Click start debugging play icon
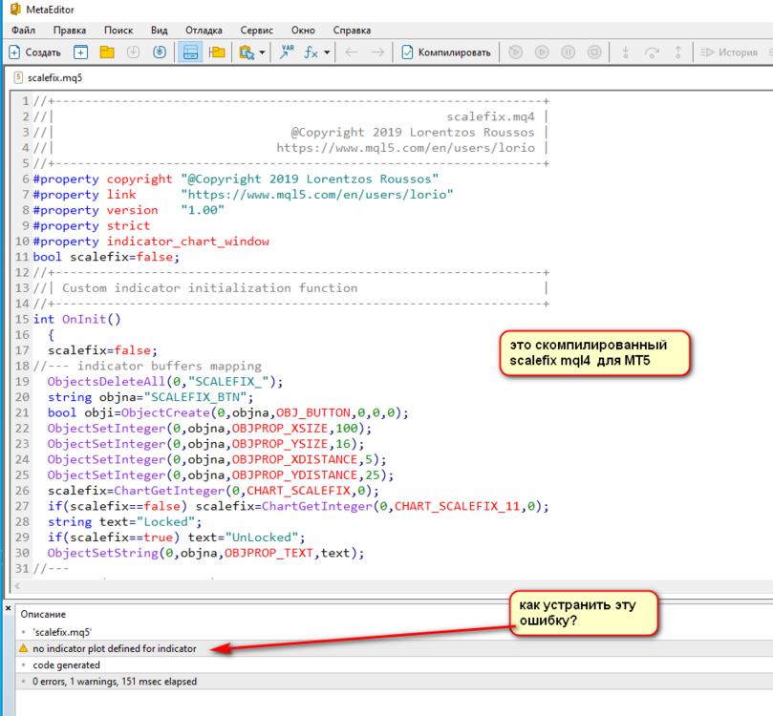 click(x=542, y=53)
